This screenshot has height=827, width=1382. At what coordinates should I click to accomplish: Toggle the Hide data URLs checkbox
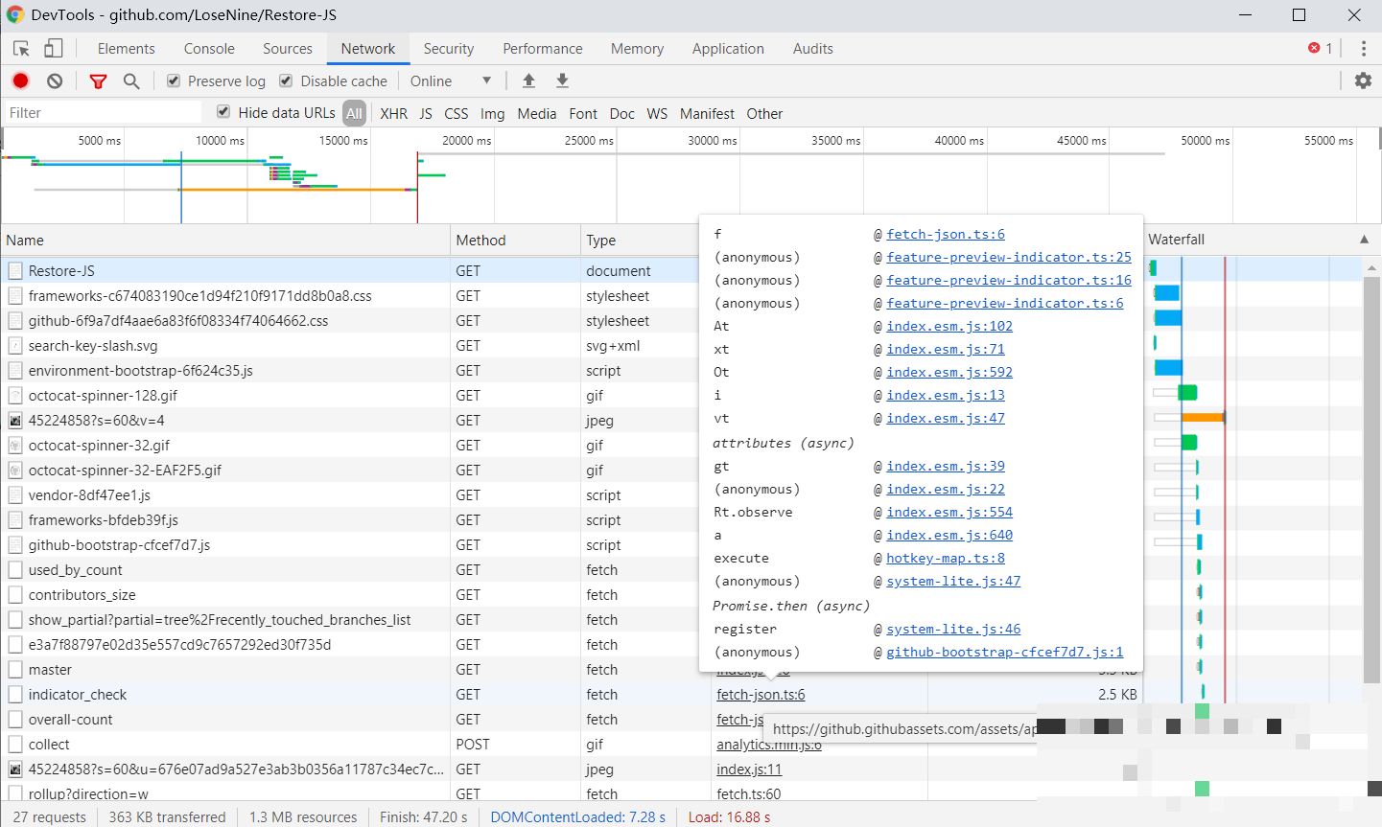click(x=223, y=112)
